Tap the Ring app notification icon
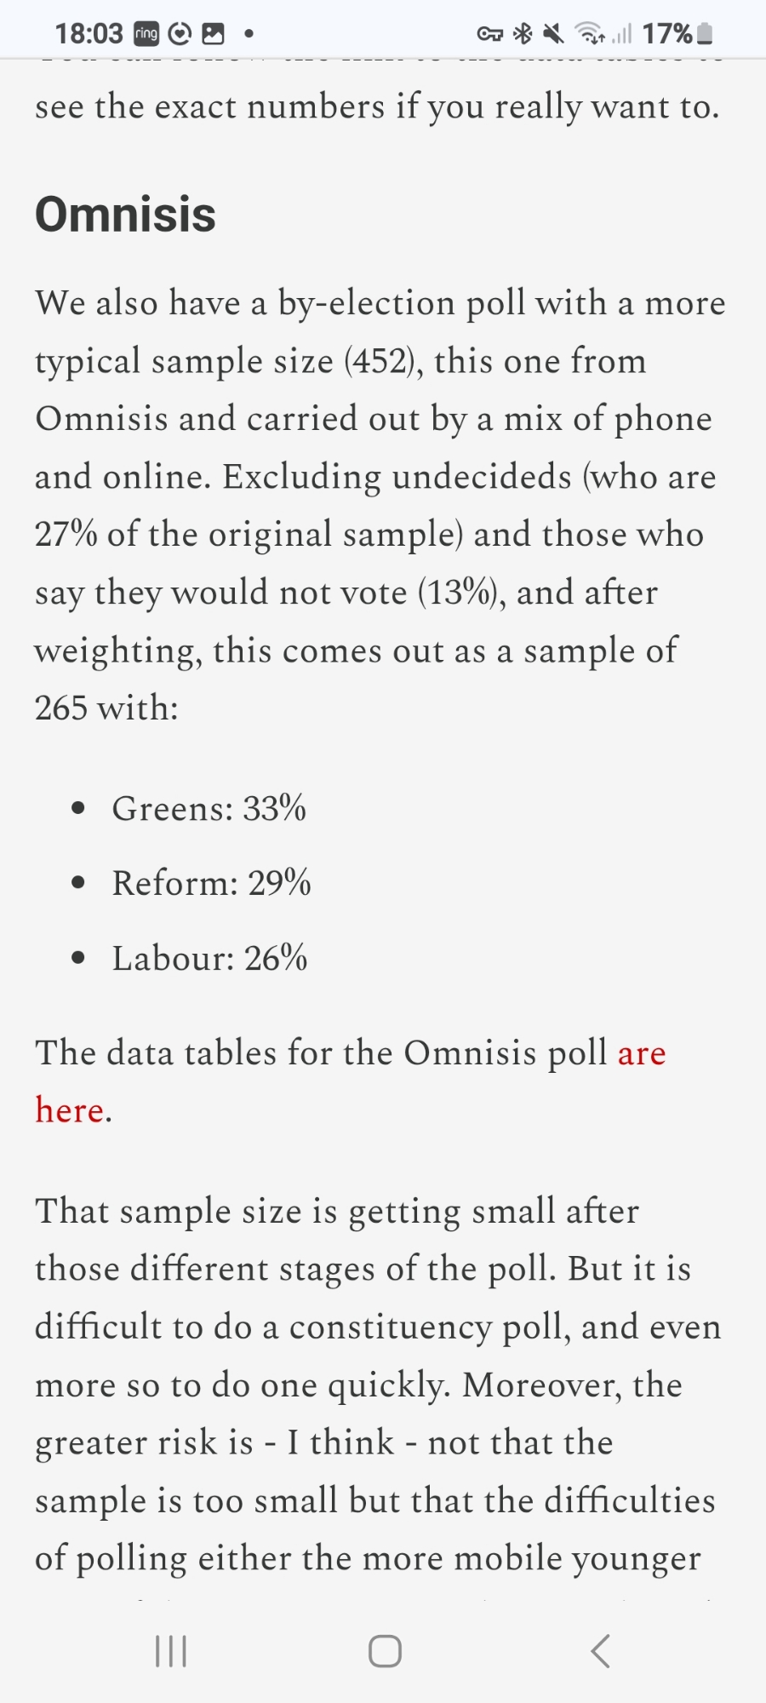This screenshot has height=1703, width=766. click(x=146, y=34)
